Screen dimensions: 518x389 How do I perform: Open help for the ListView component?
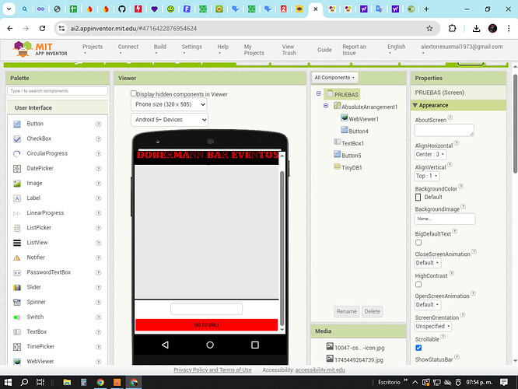tap(99, 243)
